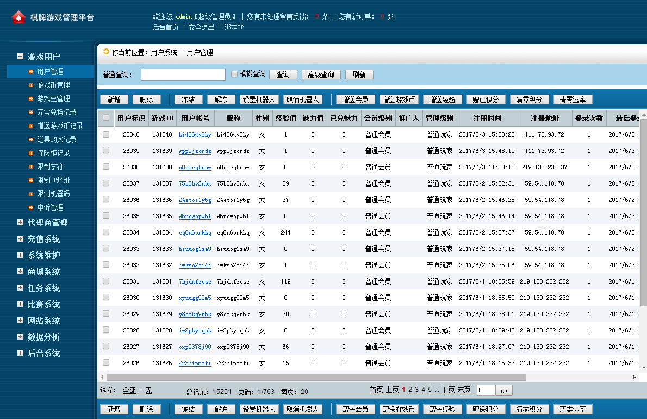Click the icon beside 保险柜记录 in sidebar
The height and width of the screenshot is (419, 647).
31,153
